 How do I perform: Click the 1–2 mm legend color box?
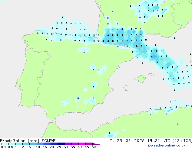click(x=19, y=144)
